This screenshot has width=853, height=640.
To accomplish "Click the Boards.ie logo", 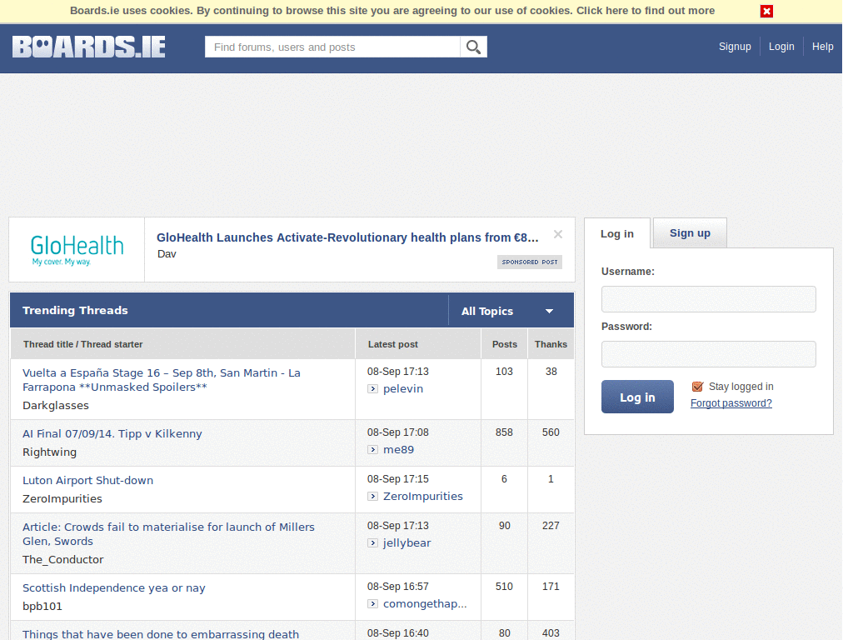I will pos(88,47).
